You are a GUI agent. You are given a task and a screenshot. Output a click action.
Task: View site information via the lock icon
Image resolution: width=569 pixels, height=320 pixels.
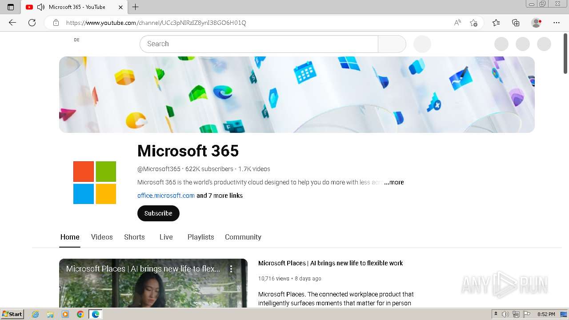(56, 23)
